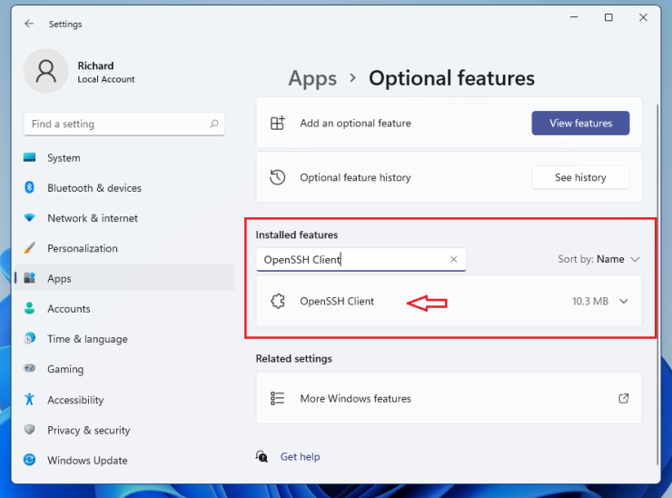672x498 pixels.
Task: Open Bluetooth & devices settings
Action: [x=94, y=188]
